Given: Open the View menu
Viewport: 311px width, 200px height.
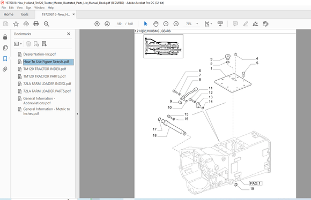Looking at the screenshot, I should coord(20,7).
